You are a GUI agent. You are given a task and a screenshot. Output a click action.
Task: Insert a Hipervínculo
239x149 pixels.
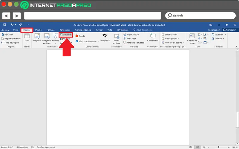tap(131, 35)
